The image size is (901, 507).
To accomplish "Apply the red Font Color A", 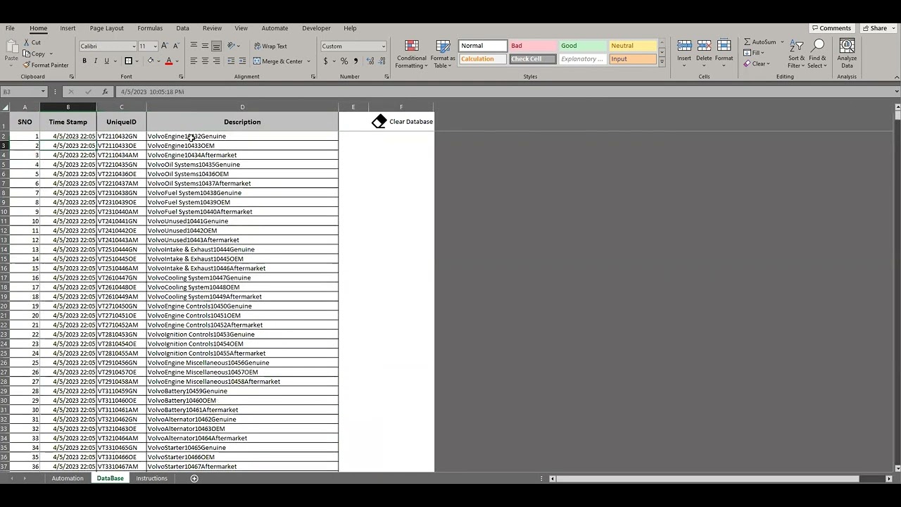I will pyautogui.click(x=168, y=61).
